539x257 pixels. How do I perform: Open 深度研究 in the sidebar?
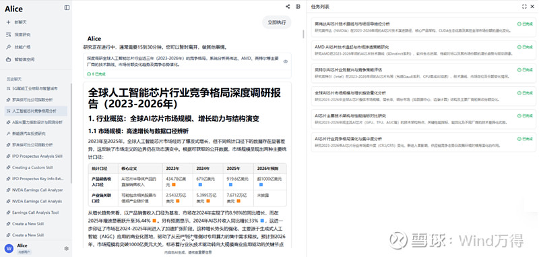click(x=22, y=35)
